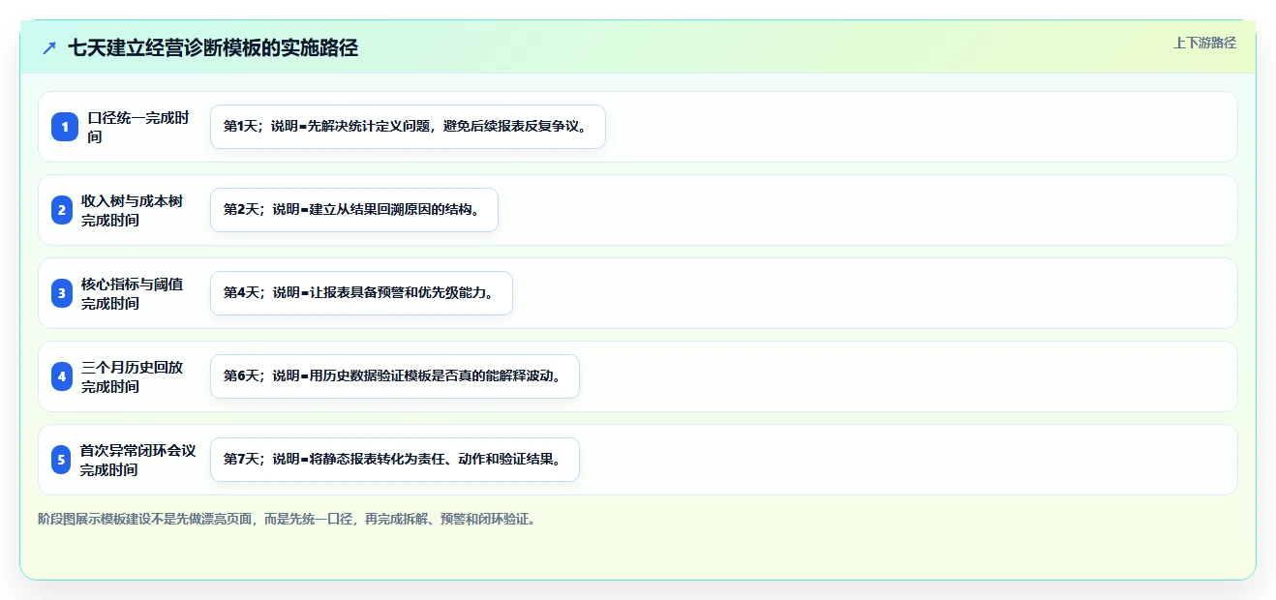This screenshot has height=600, width=1276.
Task: Click the 口径统一完成时间 label
Action: [138, 127]
